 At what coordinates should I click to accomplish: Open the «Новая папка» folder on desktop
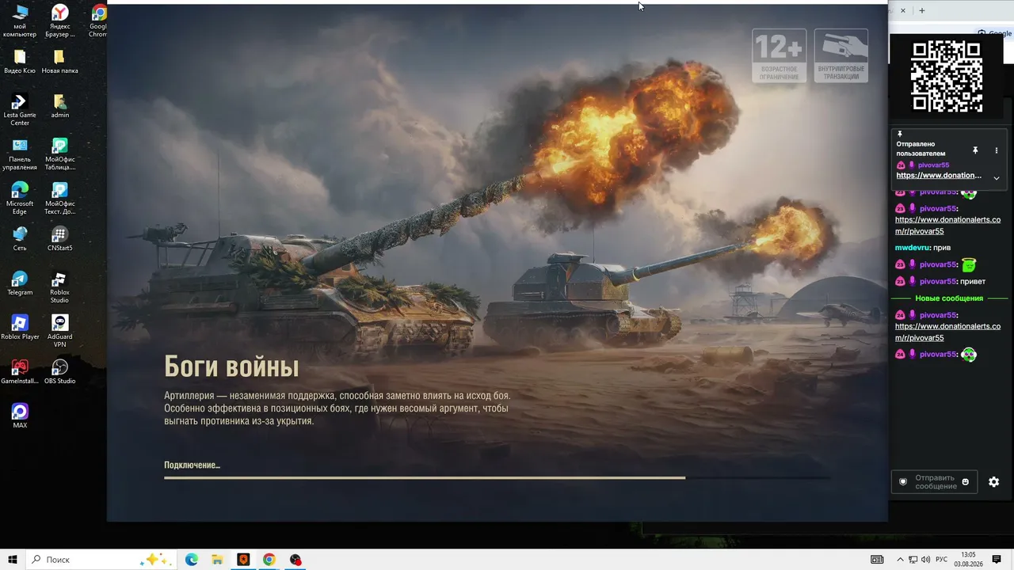coord(59,62)
